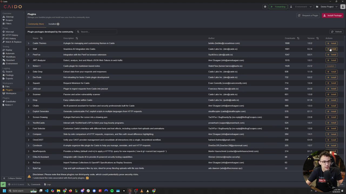346x194 pixels.
Task: Expand the Caido Themes row
Action: tap(28, 43)
